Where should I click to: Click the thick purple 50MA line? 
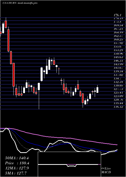58,138
